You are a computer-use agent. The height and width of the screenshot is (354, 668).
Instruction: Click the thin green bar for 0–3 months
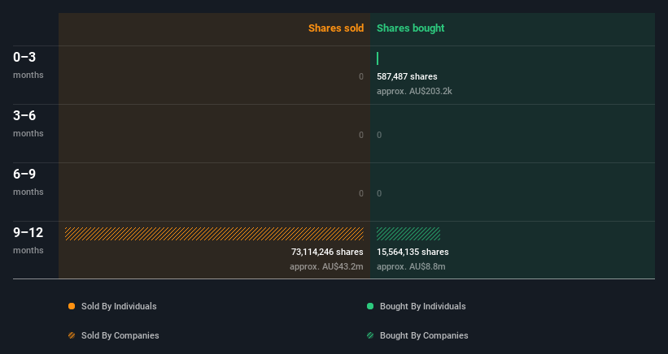[378, 58]
